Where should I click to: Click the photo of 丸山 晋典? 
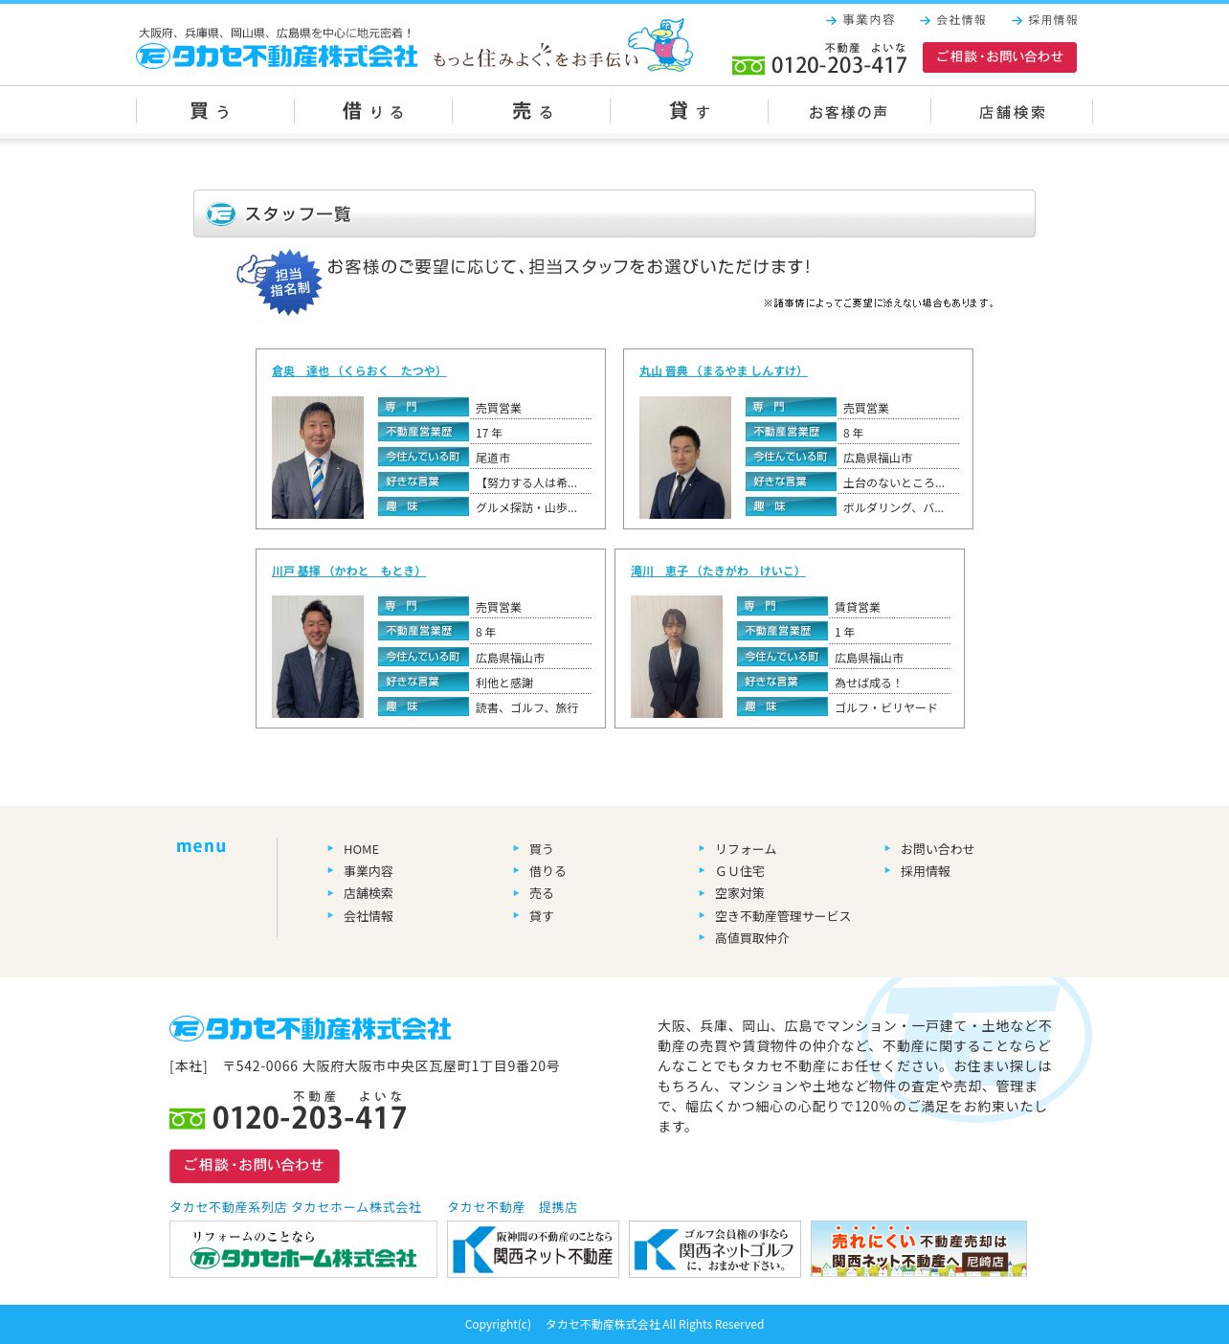685,458
